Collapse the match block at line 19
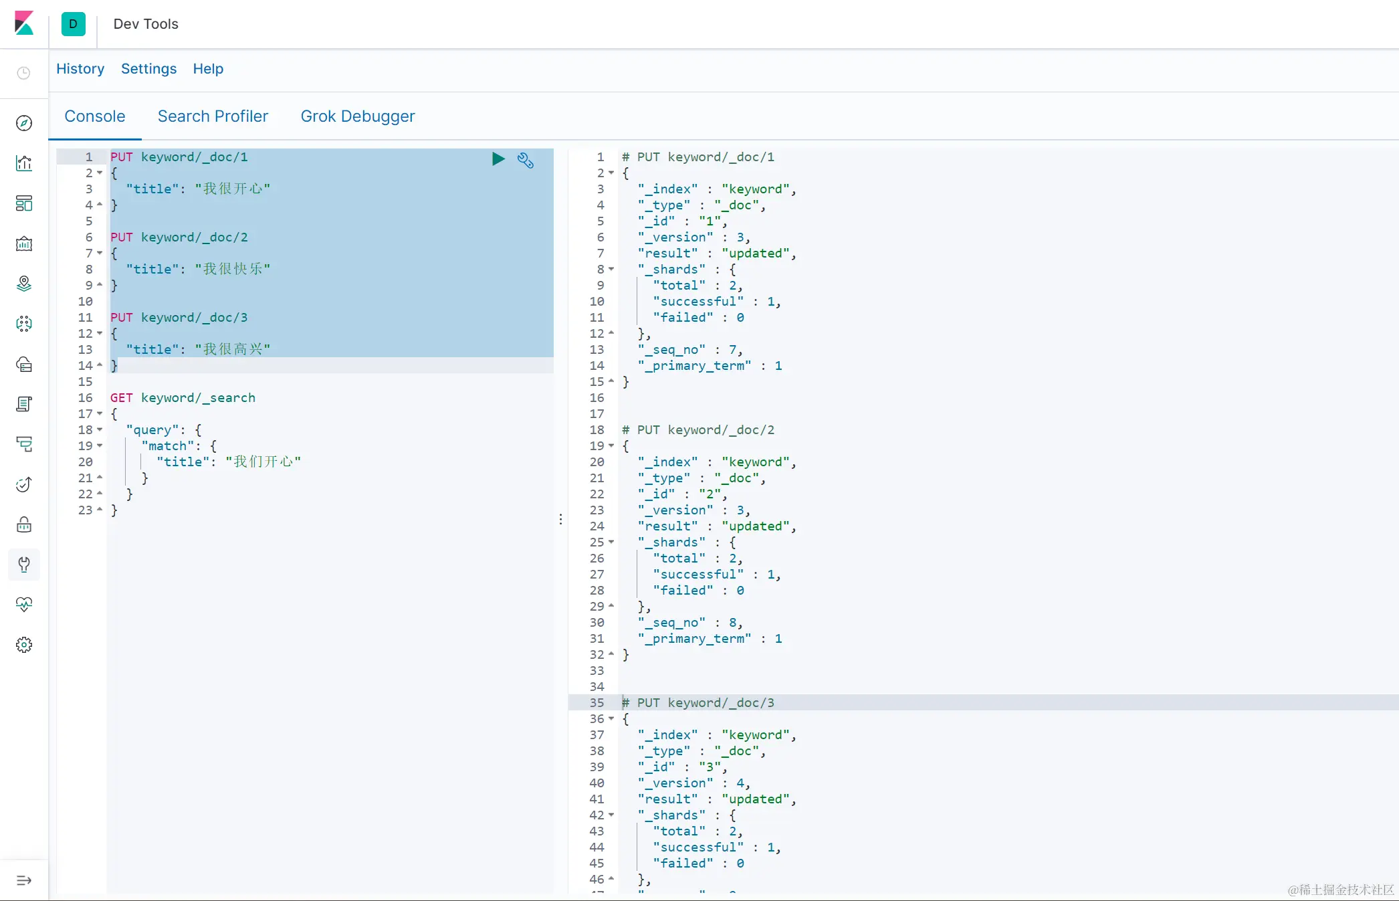The height and width of the screenshot is (901, 1399). pyautogui.click(x=100, y=445)
